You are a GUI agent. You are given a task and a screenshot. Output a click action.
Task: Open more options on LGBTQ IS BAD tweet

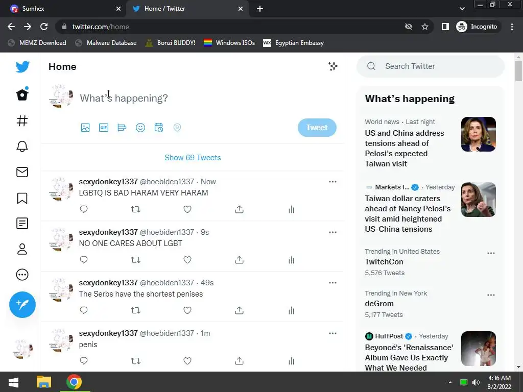point(332,182)
